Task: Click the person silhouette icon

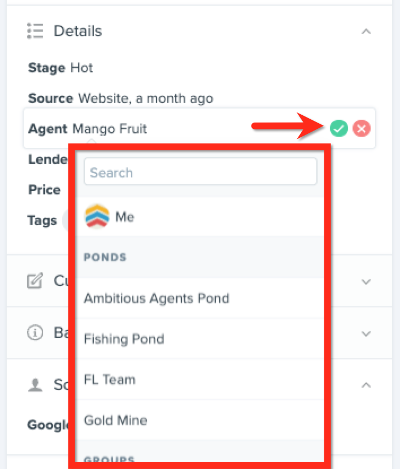Action: [x=35, y=385]
